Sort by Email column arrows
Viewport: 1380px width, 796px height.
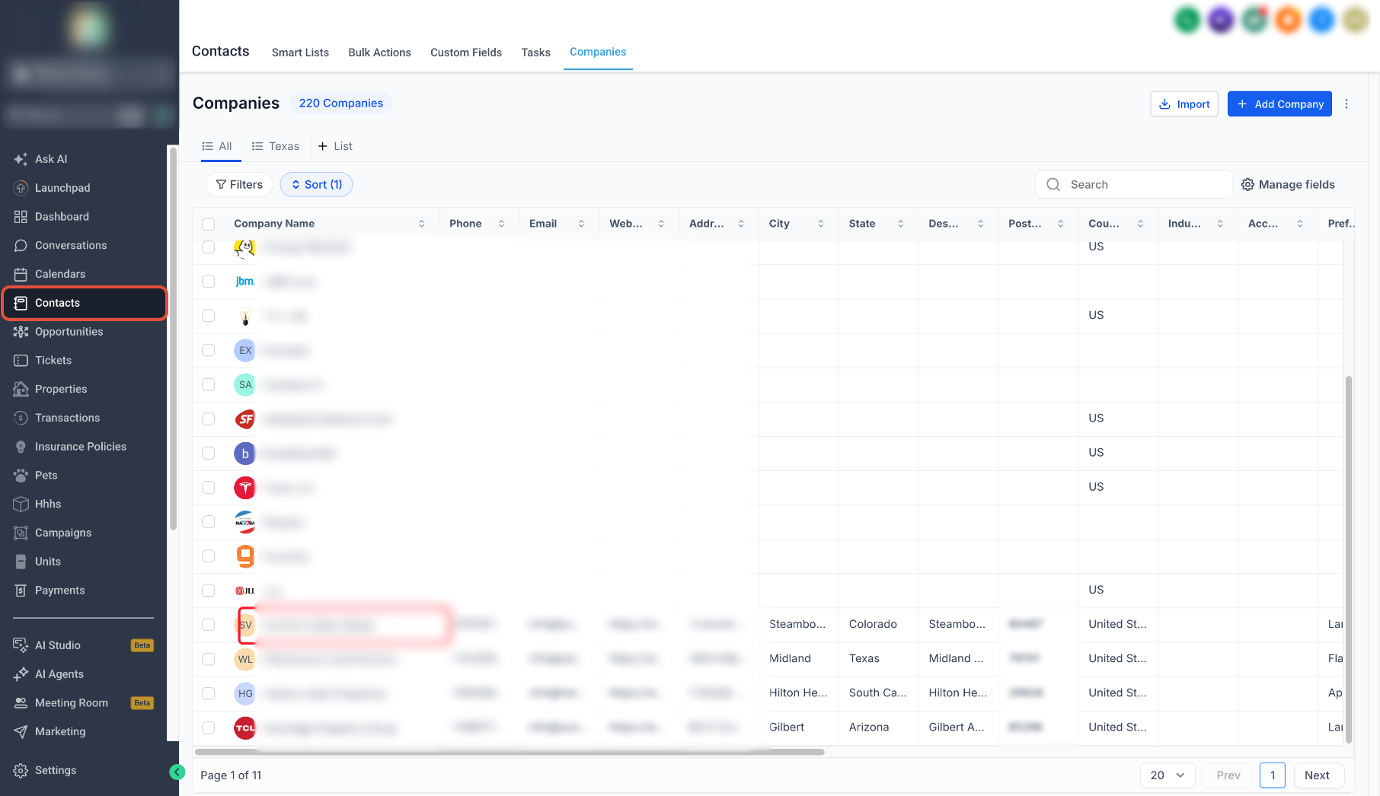pos(582,224)
